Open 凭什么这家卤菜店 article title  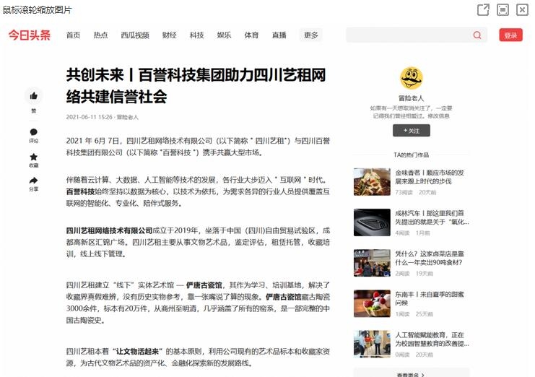pos(430,258)
